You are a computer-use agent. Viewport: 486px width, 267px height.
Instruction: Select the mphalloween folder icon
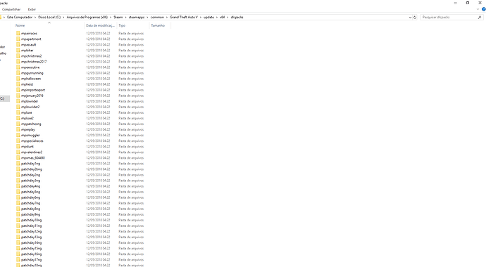point(18,79)
